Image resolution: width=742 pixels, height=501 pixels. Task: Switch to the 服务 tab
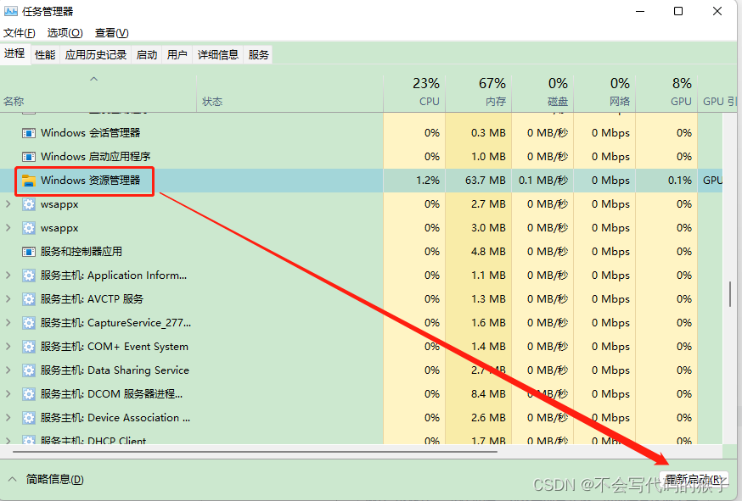pyautogui.click(x=257, y=53)
